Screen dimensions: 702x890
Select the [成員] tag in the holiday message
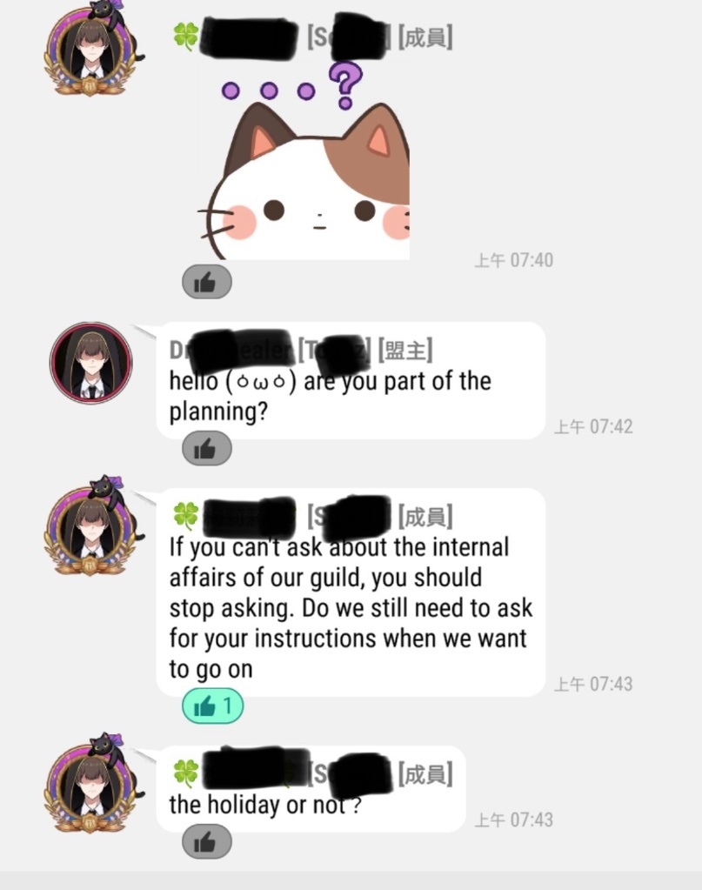[x=425, y=774]
